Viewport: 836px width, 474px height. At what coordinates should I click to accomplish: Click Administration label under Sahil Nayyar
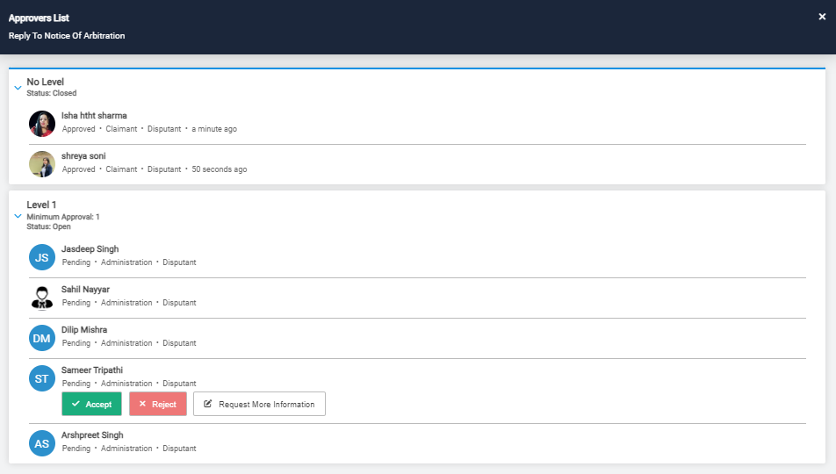coord(126,302)
